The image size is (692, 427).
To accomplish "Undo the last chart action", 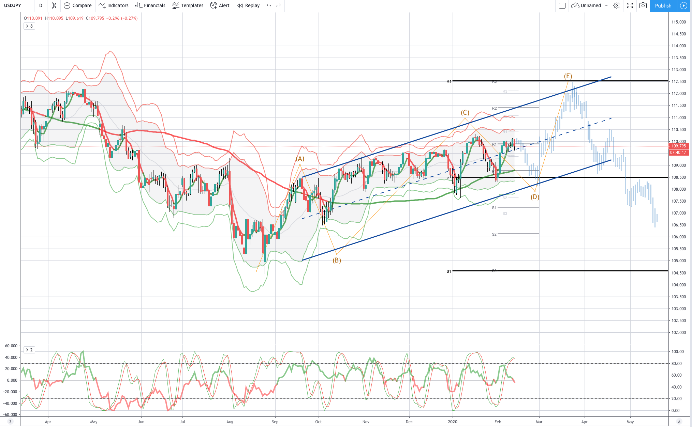I will [269, 5].
